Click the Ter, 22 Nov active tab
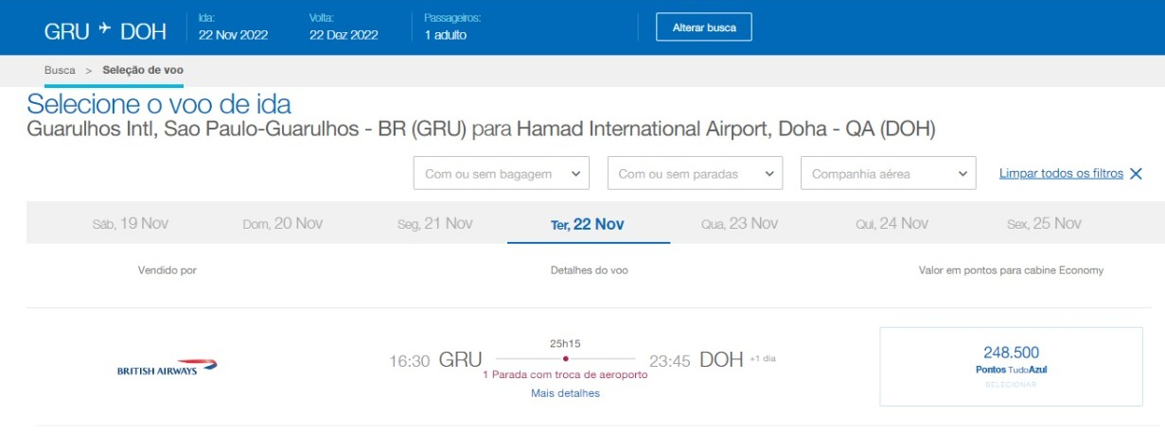The width and height of the screenshot is (1165, 432). (x=588, y=224)
